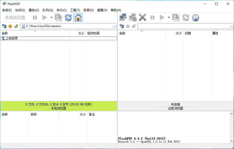This screenshot has height=149, width=234.
Task: Click the Winsock 2.2 OpenSSL log line
Action: 149,142
